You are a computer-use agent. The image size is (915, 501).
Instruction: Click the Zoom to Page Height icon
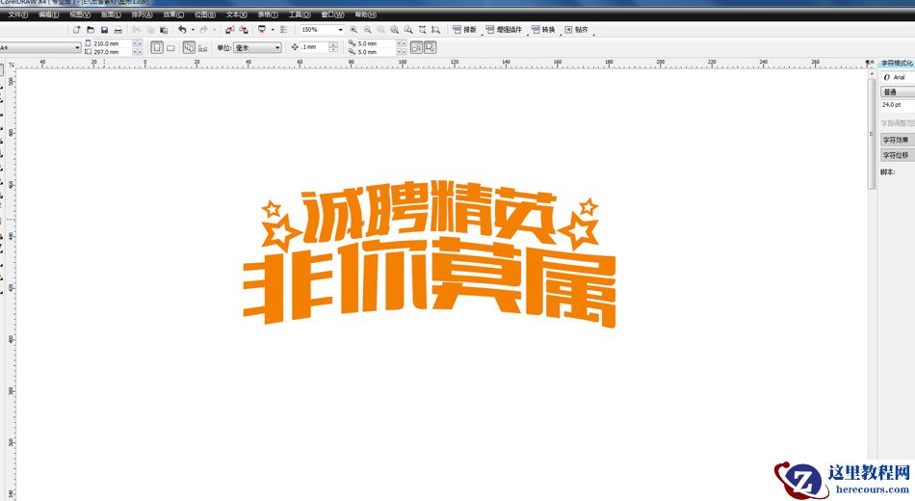tap(436, 30)
